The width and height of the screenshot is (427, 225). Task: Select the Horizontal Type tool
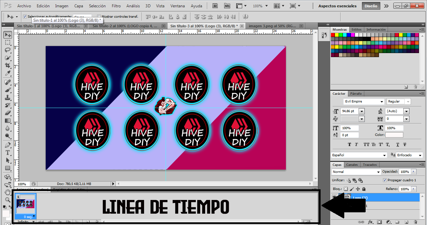(x=8, y=153)
